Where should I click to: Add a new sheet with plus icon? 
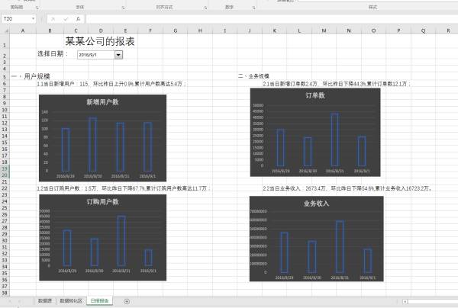[x=127, y=301]
